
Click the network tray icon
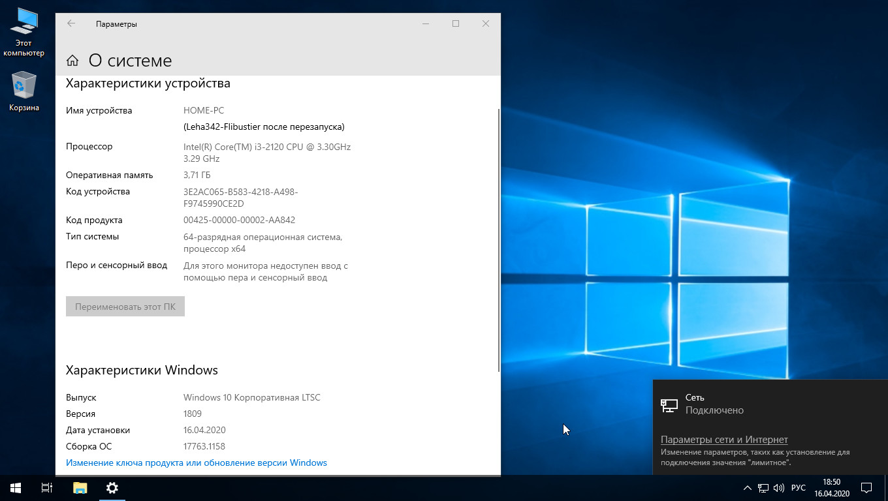(x=763, y=488)
